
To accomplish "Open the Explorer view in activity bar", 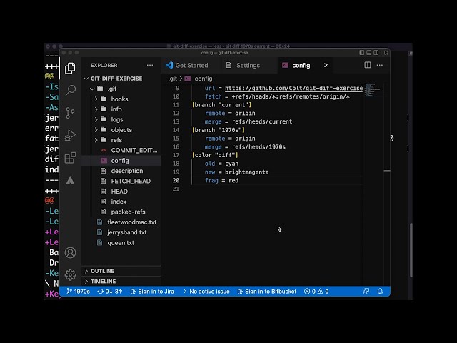I will coord(70,69).
